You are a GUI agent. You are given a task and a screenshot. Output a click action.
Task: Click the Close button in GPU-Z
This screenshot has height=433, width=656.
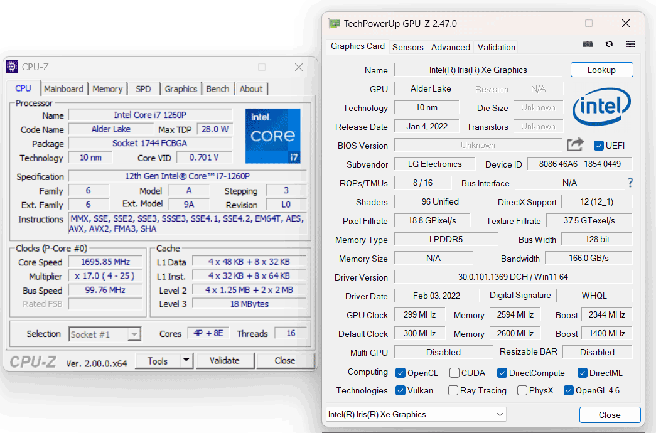click(x=610, y=415)
